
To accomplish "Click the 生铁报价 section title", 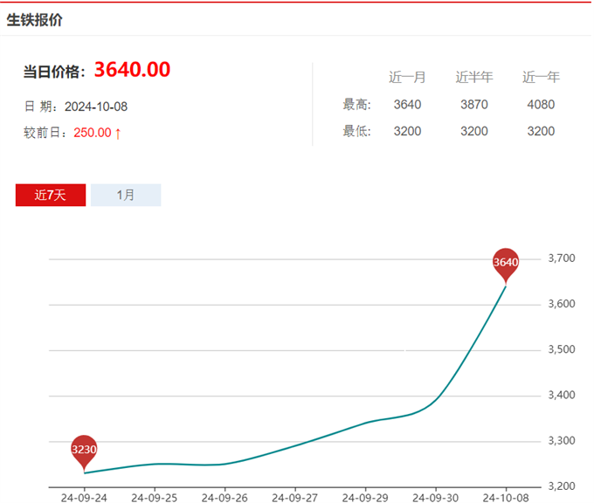I will coord(35,19).
